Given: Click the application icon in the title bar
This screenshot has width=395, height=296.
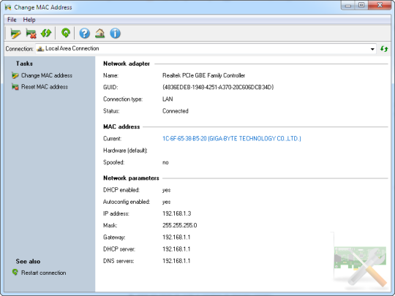Looking at the screenshot, I should point(8,7).
